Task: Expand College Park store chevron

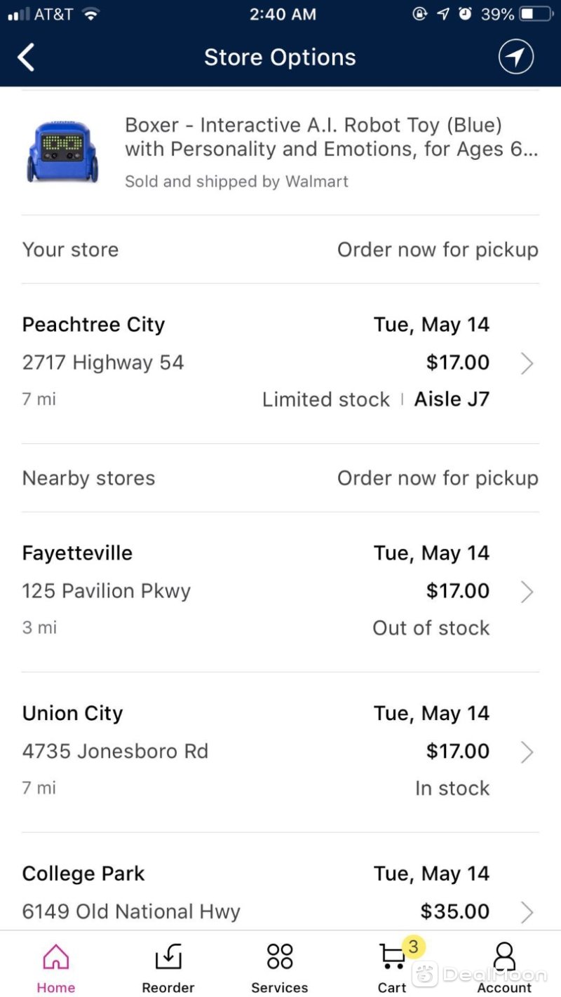Action: point(527,912)
